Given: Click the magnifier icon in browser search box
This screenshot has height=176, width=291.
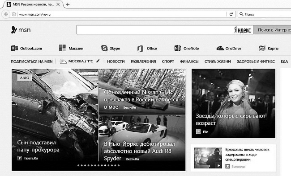Looking at the screenshot, I should (241, 14).
